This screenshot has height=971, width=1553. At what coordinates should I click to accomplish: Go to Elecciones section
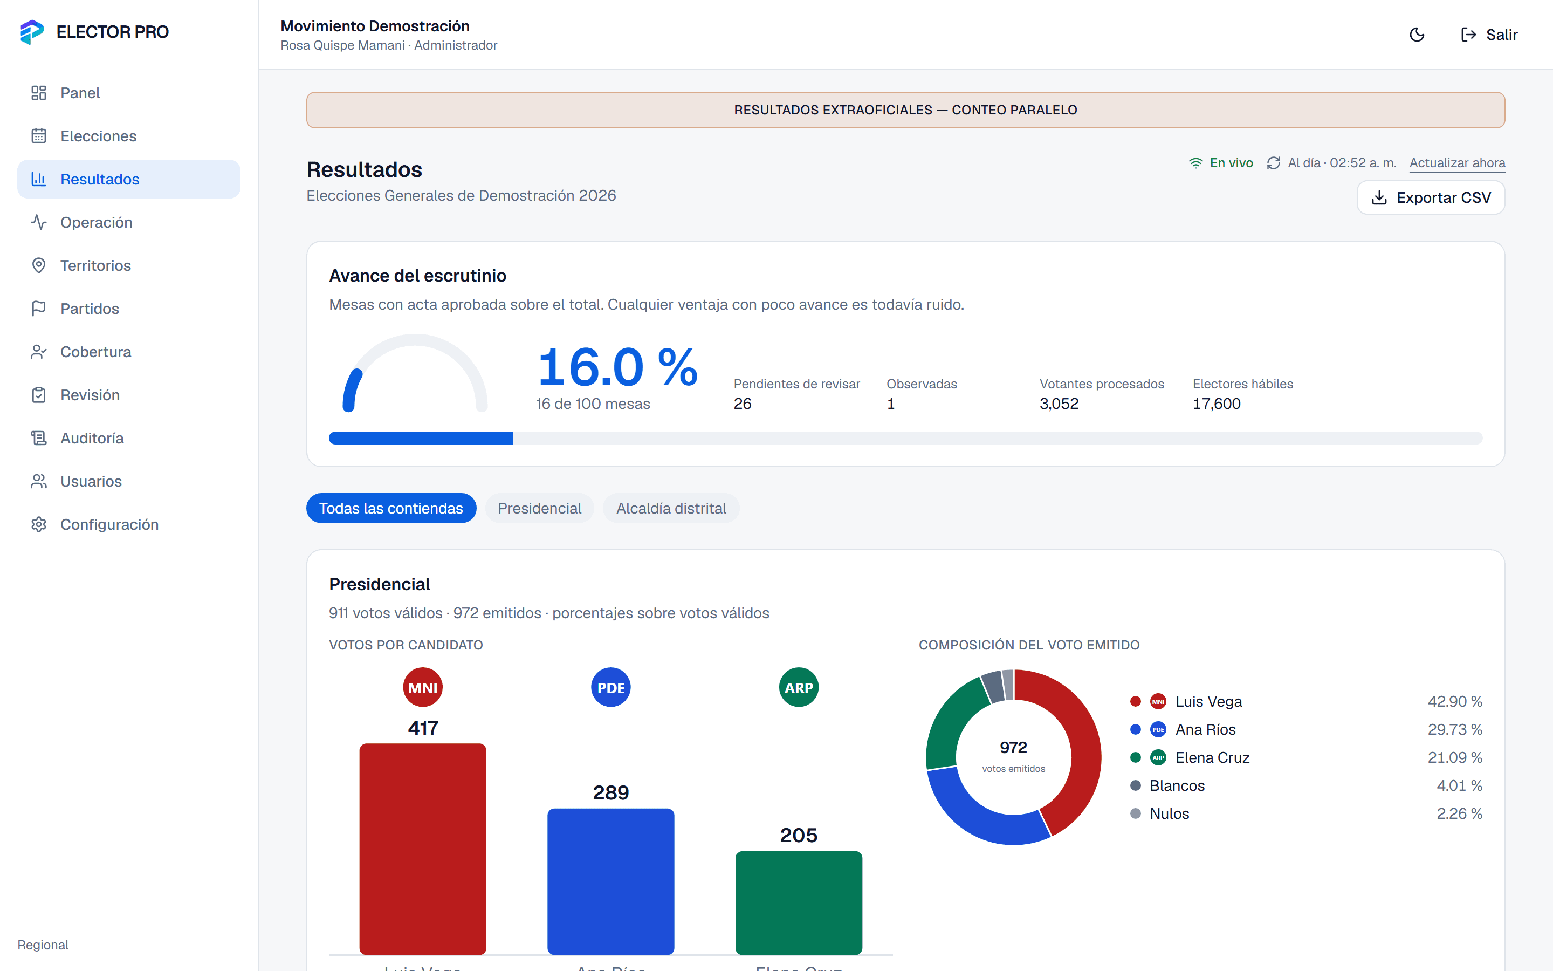click(128, 136)
